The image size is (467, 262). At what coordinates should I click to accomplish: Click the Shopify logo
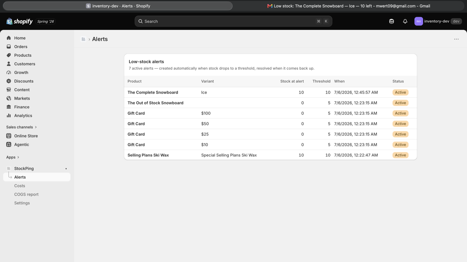point(20,21)
